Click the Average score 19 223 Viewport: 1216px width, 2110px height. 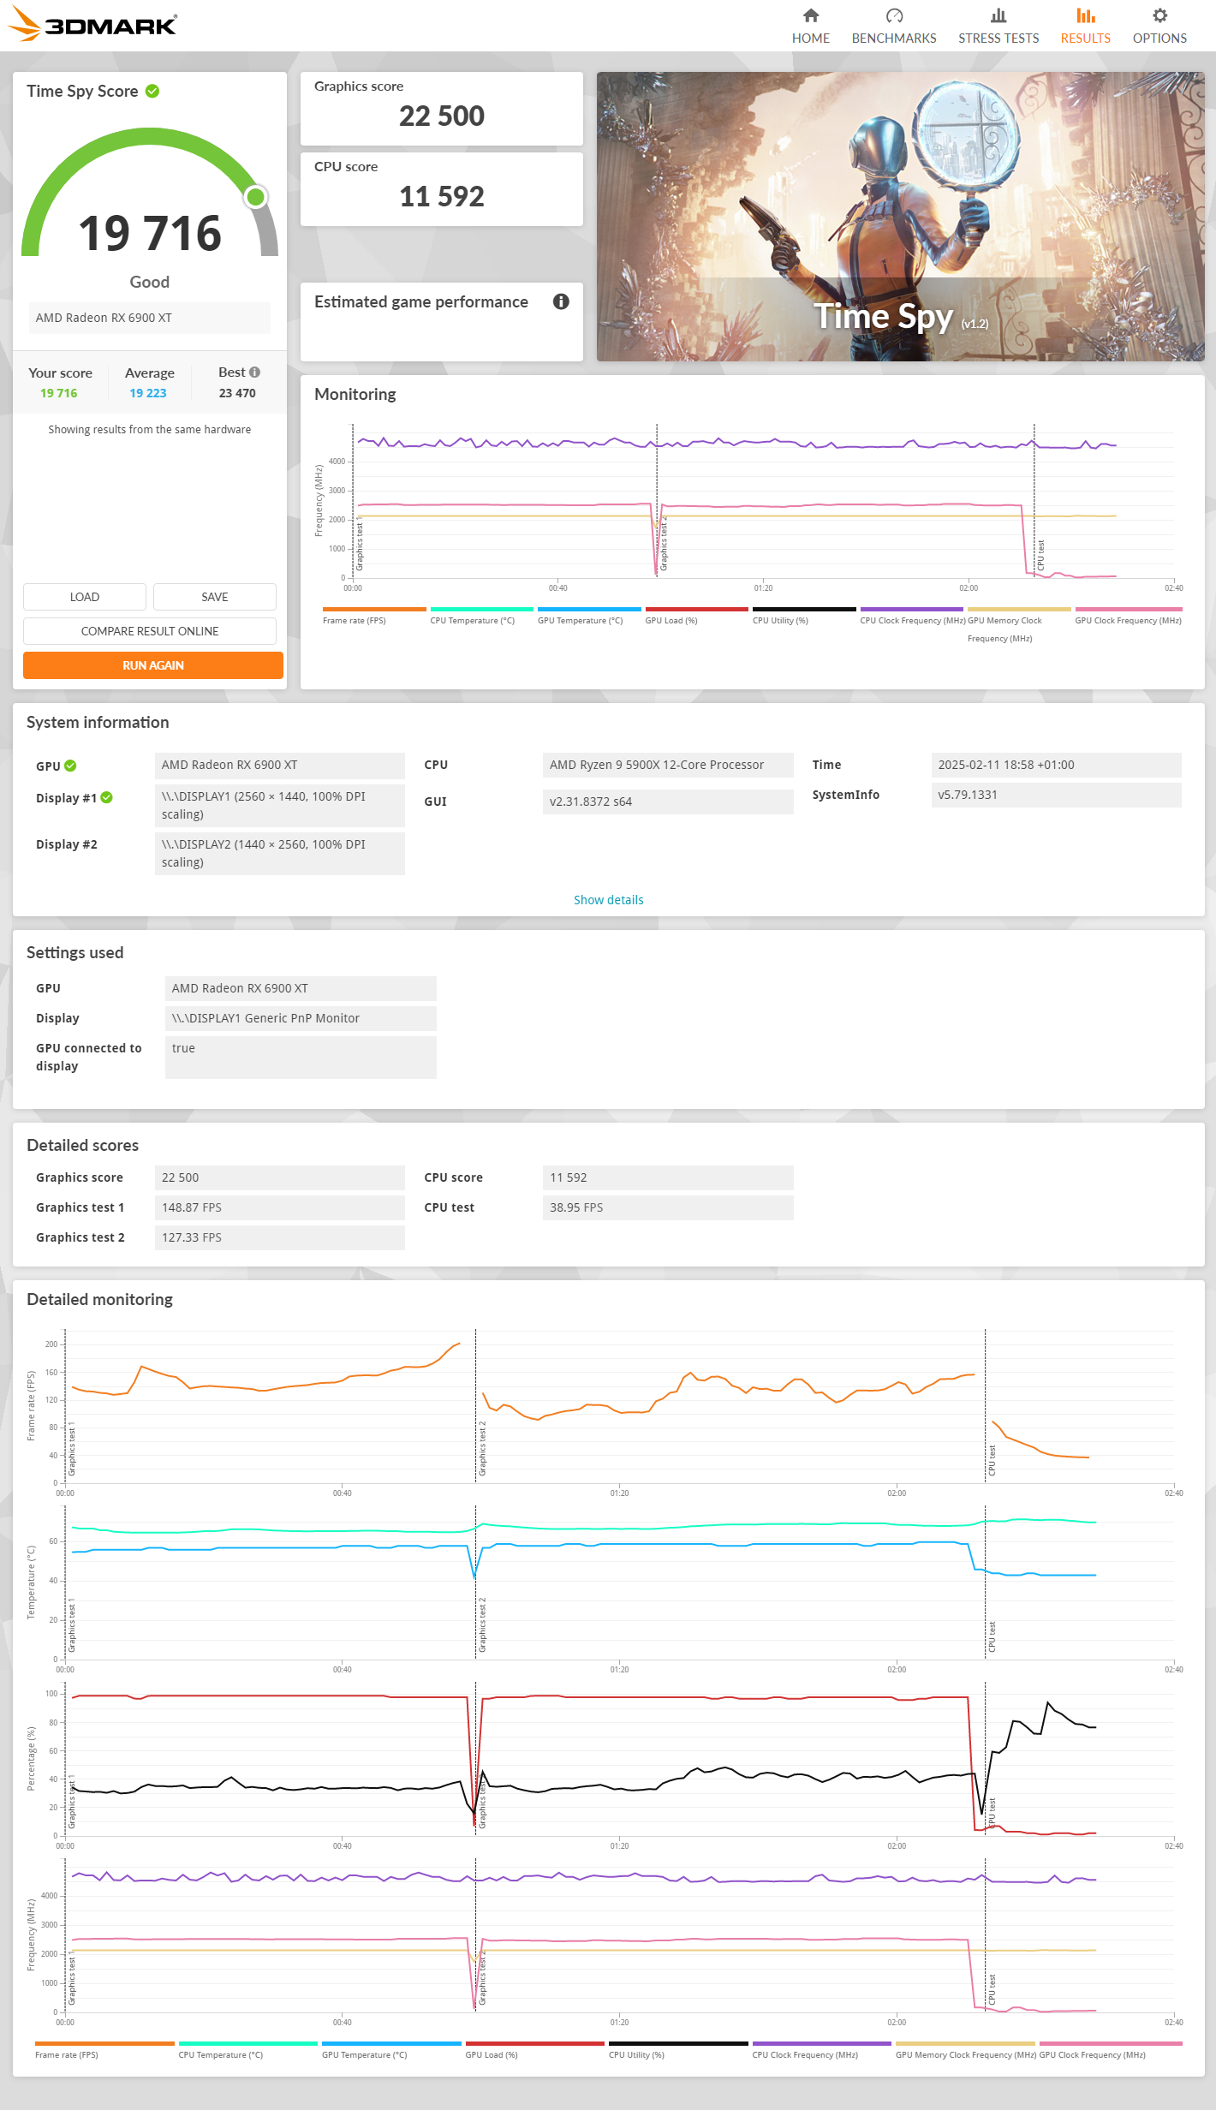point(148,393)
